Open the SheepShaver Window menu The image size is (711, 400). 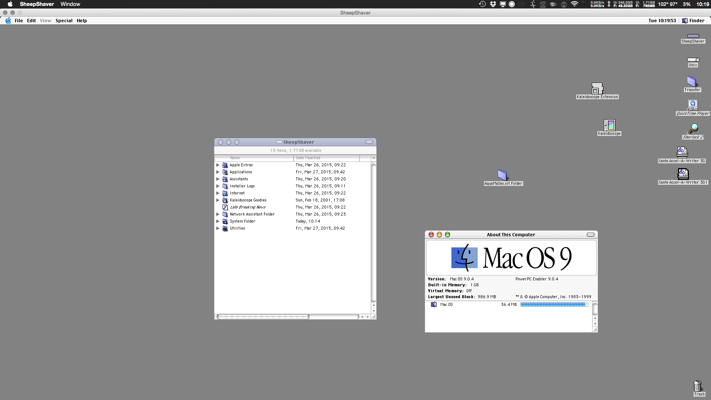tap(70, 4)
